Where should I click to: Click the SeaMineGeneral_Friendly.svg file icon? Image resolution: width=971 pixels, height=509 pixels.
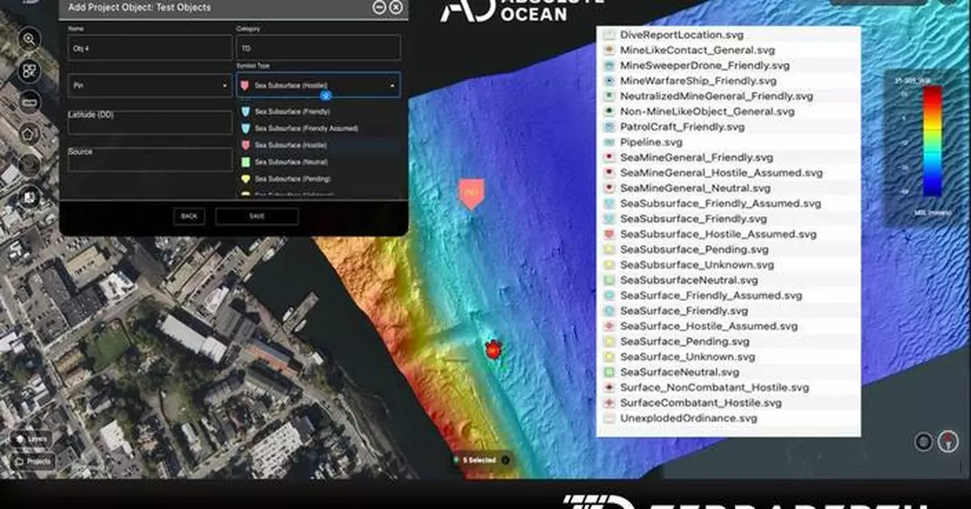610,158
